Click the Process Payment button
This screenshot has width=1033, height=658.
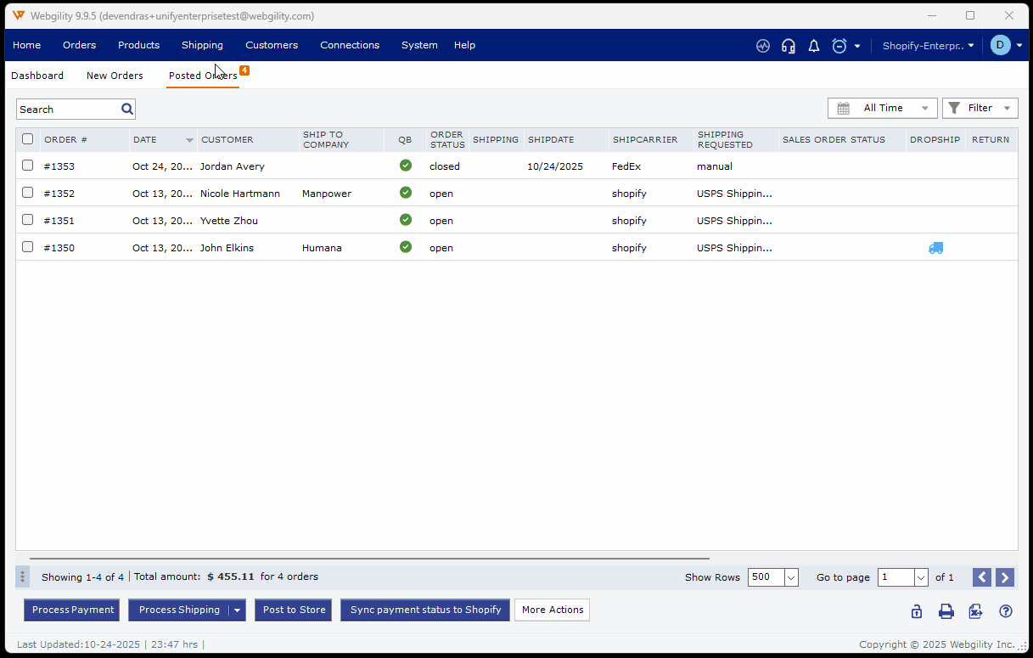click(73, 610)
